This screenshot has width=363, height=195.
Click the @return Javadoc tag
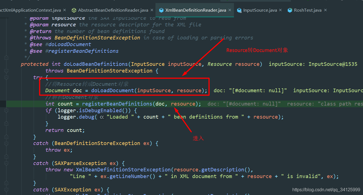tap(41, 31)
